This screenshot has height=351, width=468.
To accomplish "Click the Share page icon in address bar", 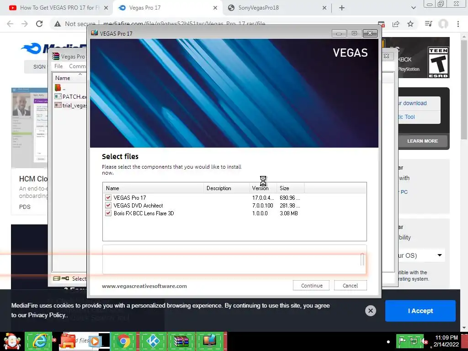I will [x=396, y=24].
